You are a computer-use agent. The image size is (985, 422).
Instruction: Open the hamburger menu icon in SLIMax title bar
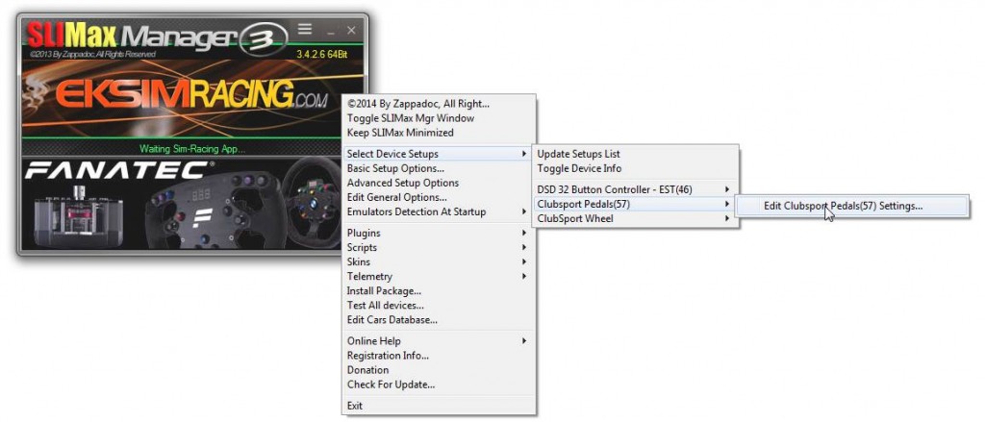(305, 29)
